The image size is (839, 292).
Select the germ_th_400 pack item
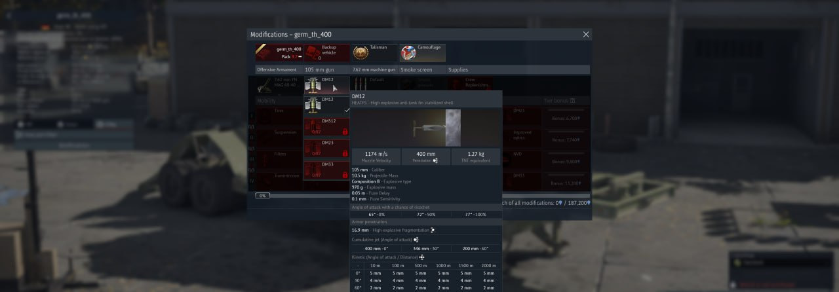point(279,53)
